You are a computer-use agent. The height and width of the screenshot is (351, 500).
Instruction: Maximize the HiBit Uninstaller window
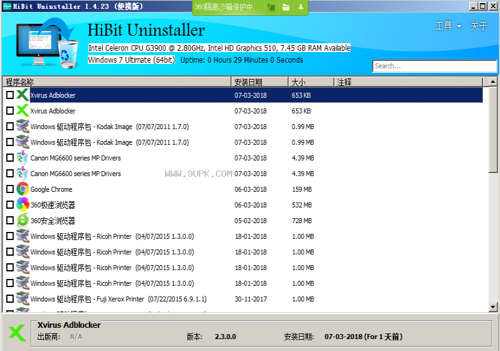pyautogui.click(x=483, y=6)
